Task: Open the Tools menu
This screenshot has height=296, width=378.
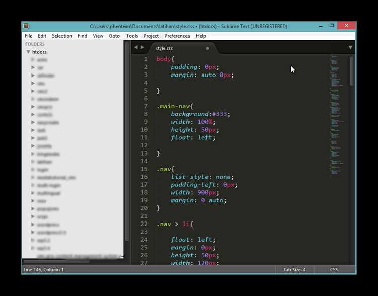Action: point(132,36)
